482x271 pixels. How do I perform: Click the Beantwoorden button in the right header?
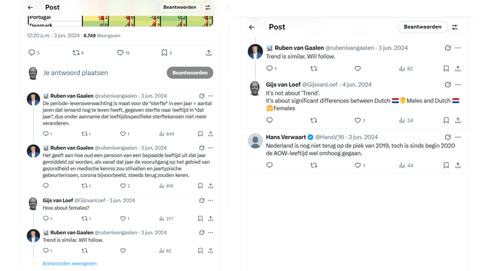click(x=423, y=27)
